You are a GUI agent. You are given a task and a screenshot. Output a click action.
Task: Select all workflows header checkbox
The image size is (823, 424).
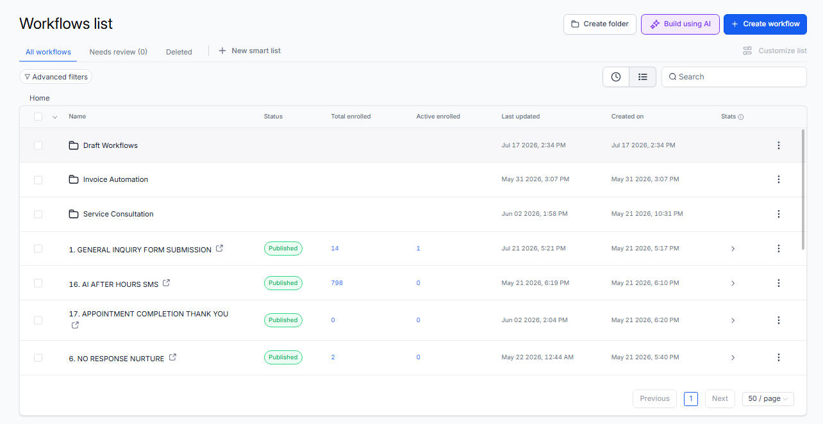pos(38,117)
